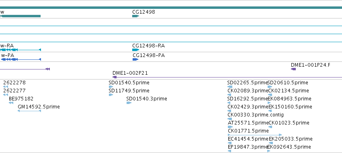Select the CK01771.5prime long alignment line
The height and width of the screenshot is (153, 342).
tap(255, 135)
